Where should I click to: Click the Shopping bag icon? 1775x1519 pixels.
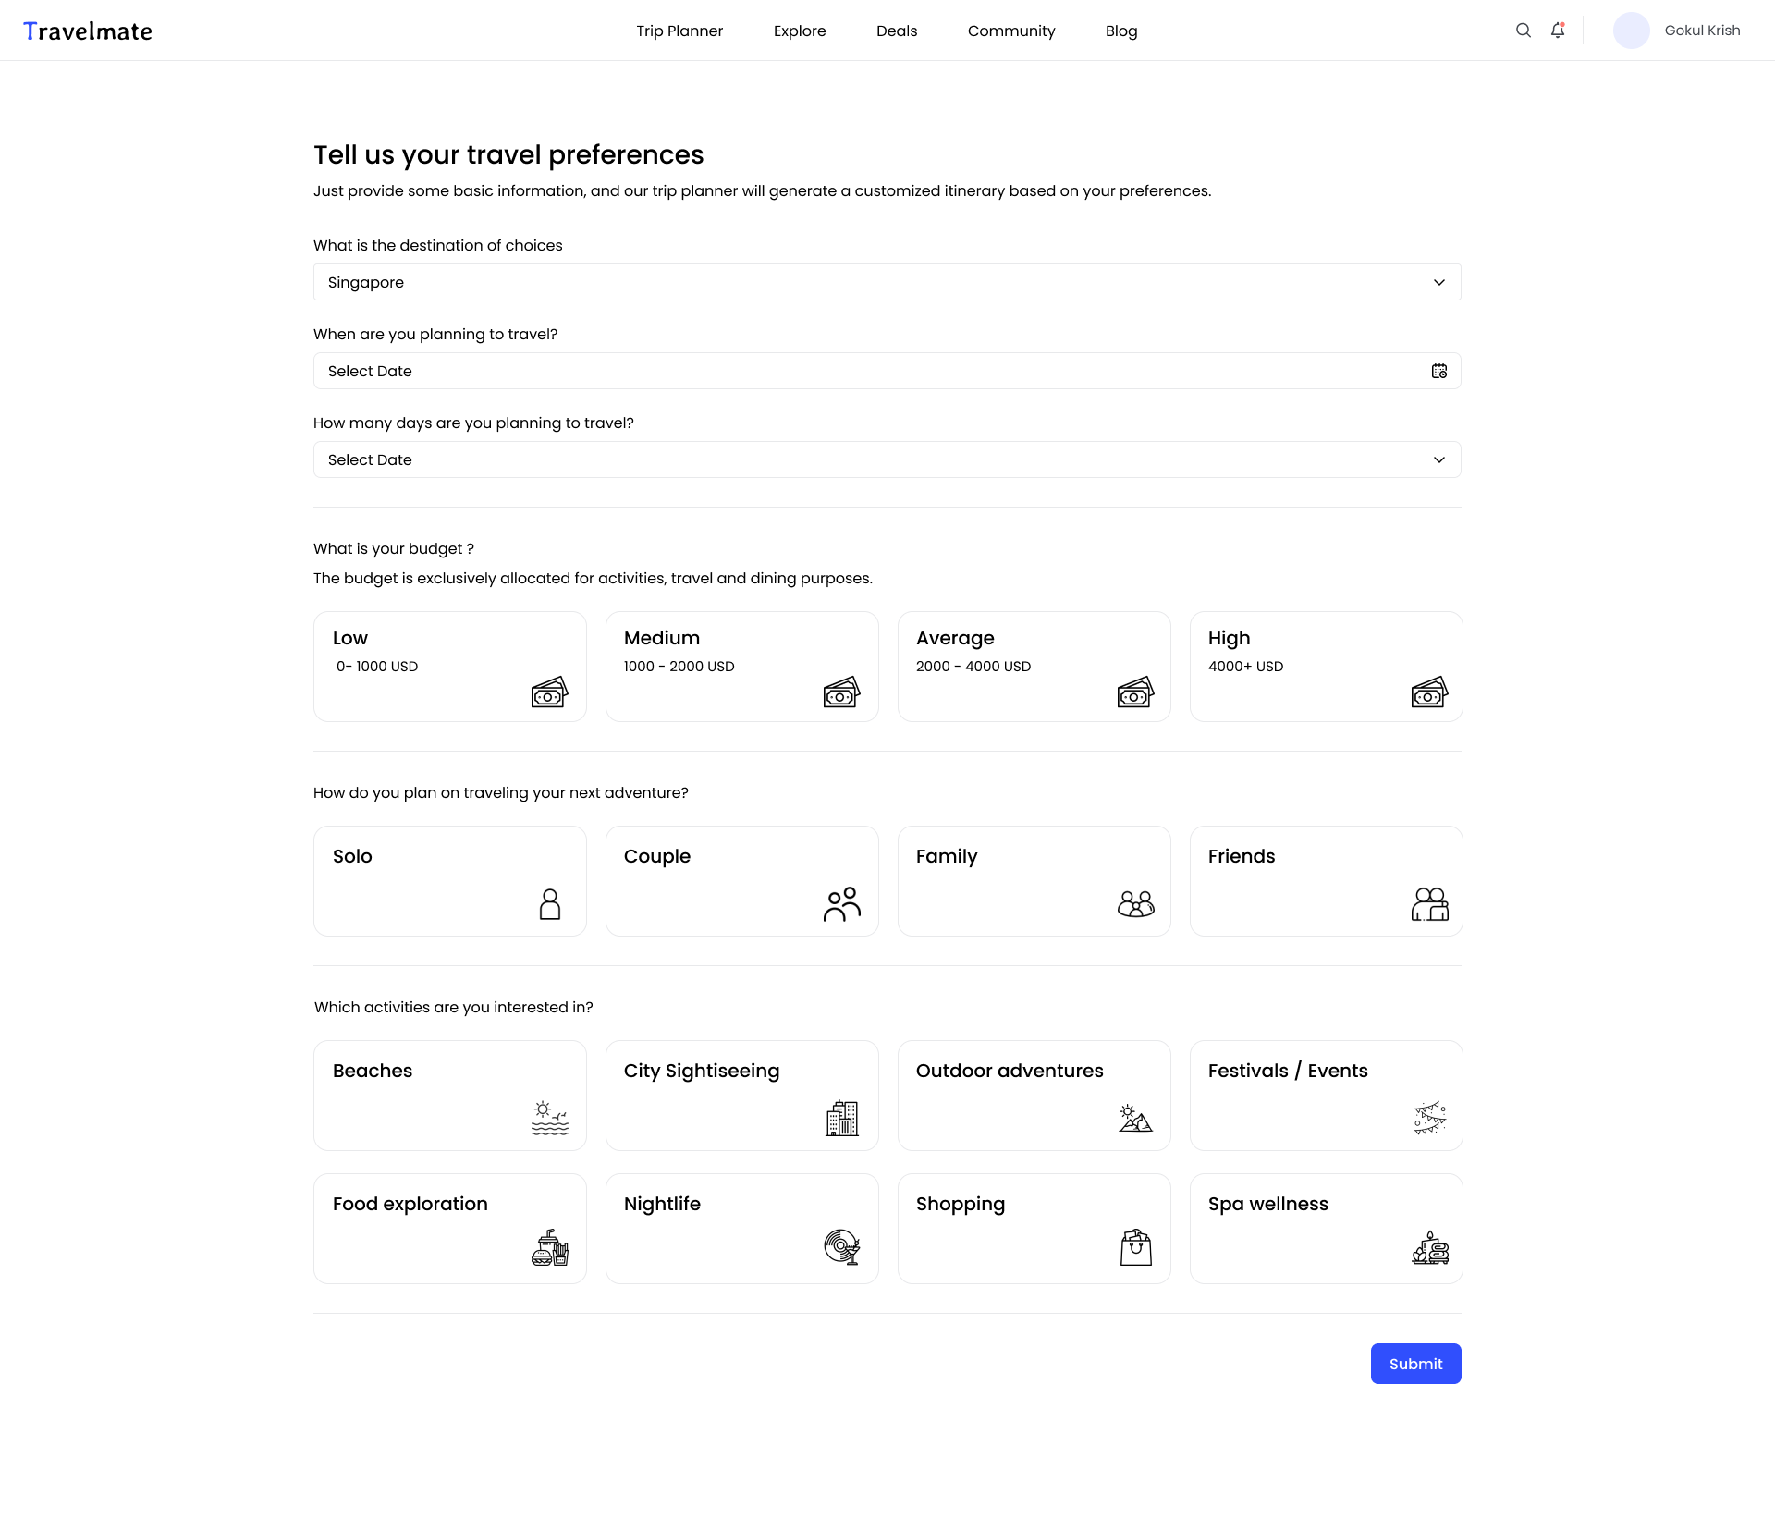(x=1136, y=1247)
